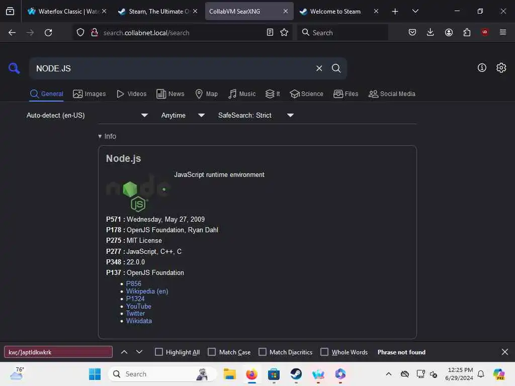Open the Wikidata link
This screenshot has height=386, width=515.
pyautogui.click(x=139, y=321)
